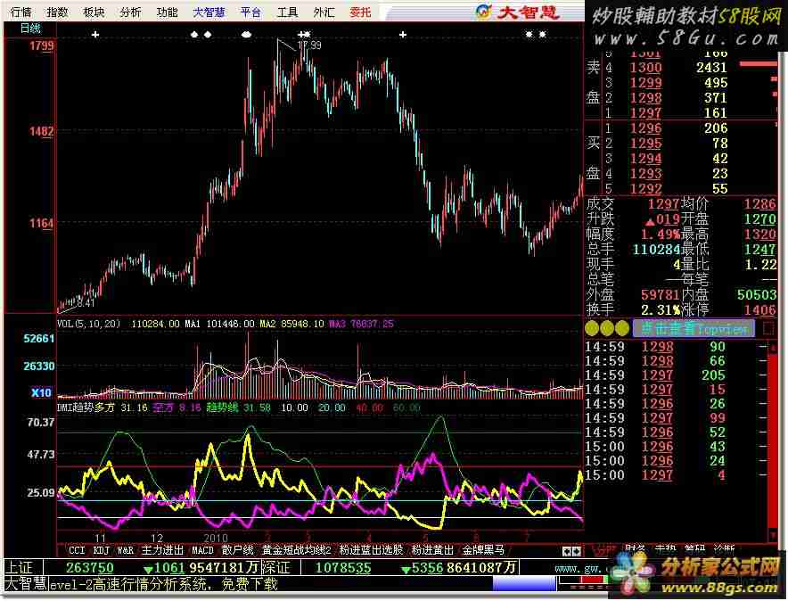
Task: Click the 日线 period label
Action: [30, 29]
